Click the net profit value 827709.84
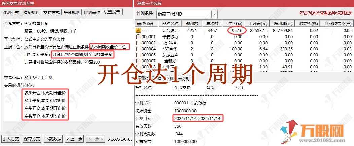Viewport: 354px width, 146px height. pos(283,30)
